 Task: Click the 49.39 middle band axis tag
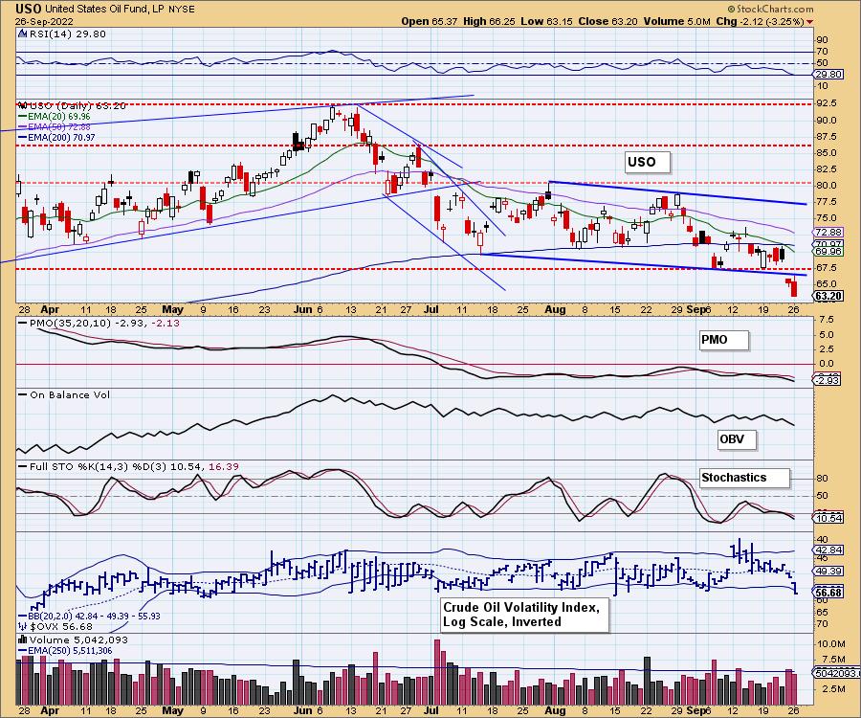tap(828, 572)
